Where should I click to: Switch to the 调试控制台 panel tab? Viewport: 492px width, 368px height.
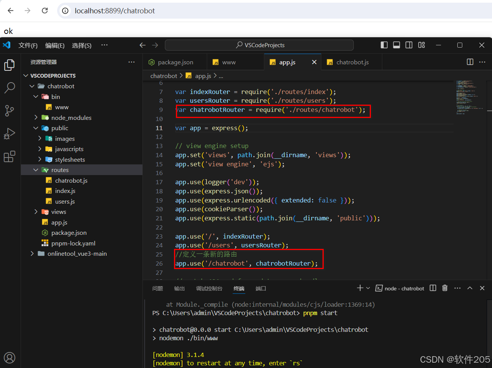[209, 288]
